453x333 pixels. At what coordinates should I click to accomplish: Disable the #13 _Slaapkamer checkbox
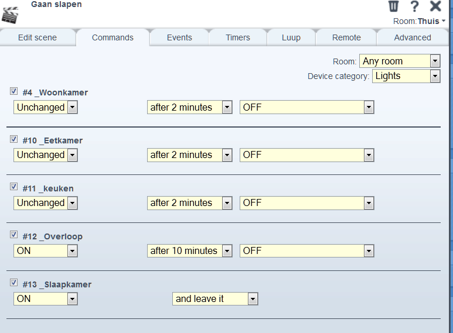click(13, 283)
